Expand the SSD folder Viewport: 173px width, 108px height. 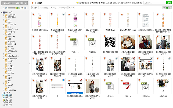[x=3, y=76]
